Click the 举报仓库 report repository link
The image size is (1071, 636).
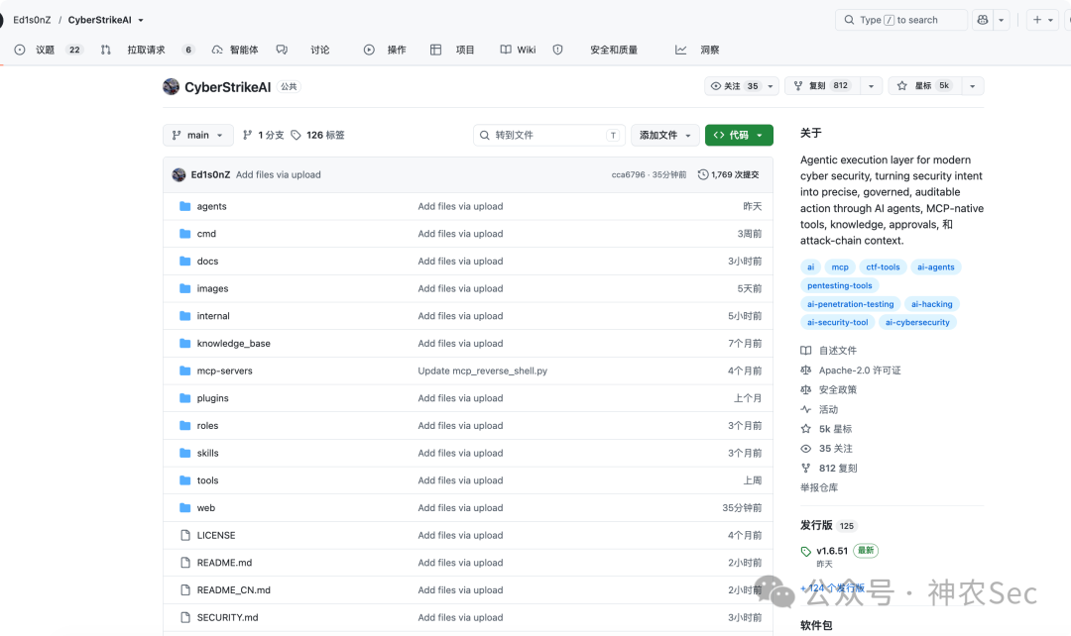(x=819, y=487)
